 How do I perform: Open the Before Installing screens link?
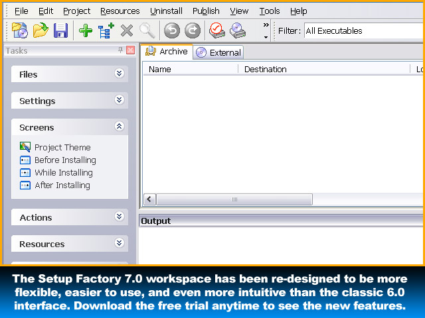[x=65, y=160]
